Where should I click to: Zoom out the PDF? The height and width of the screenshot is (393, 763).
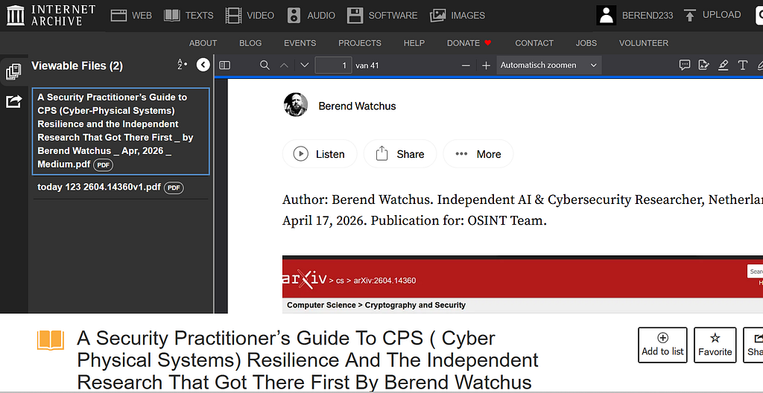(x=466, y=65)
